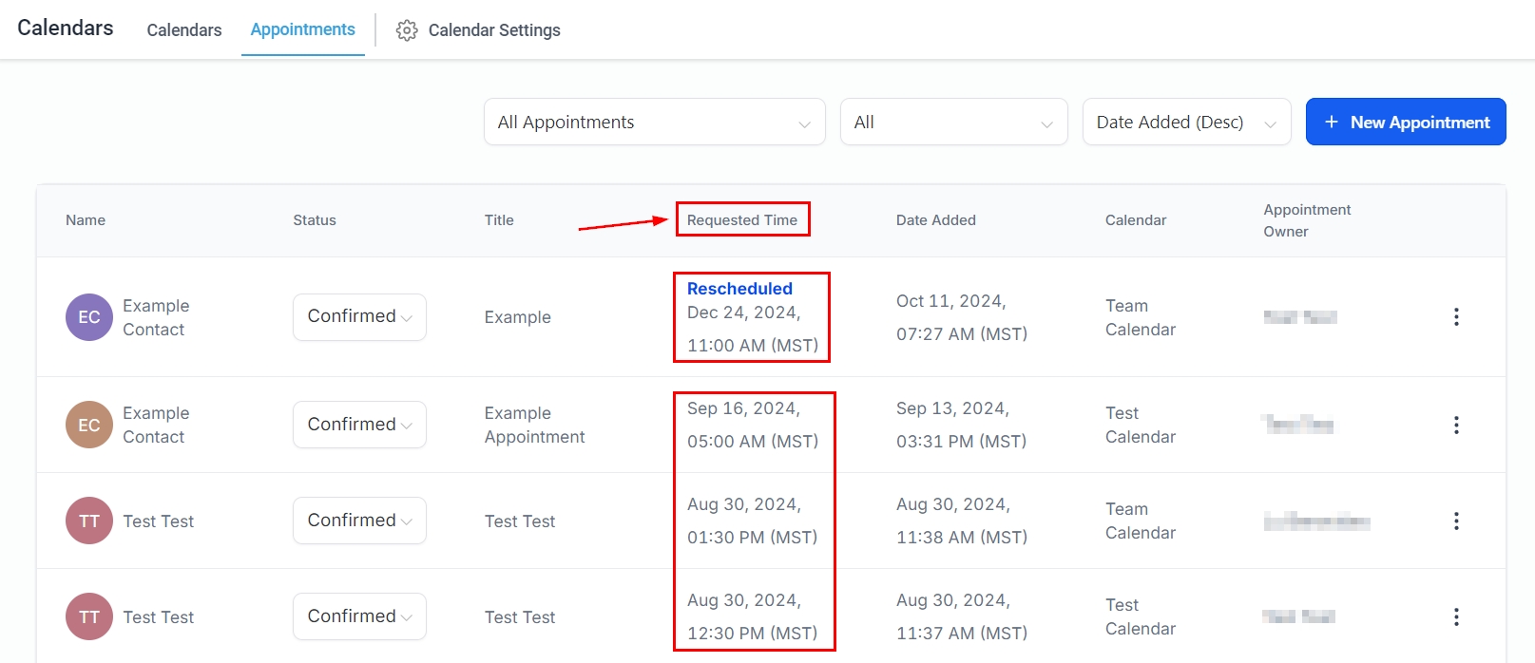The width and height of the screenshot is (1535, 663).
Task: Click TT avatar for 12:30 PM appointment
Action: (x=89, y=616)
